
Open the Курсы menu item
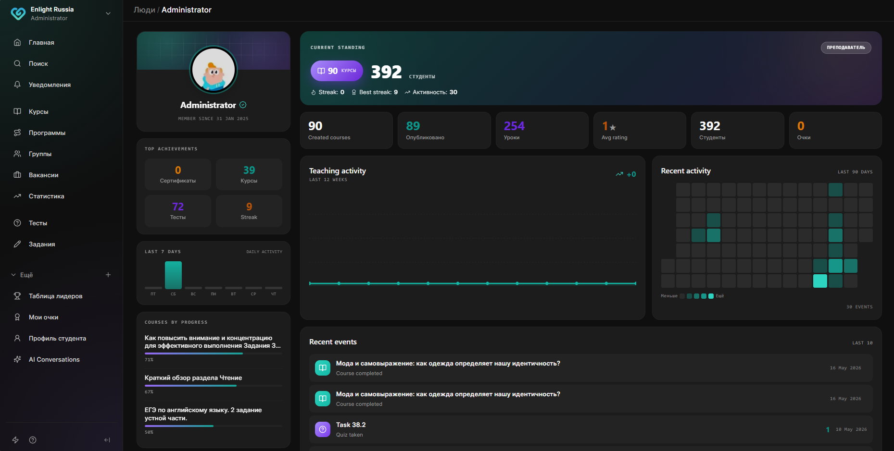(x=62, y=111)
